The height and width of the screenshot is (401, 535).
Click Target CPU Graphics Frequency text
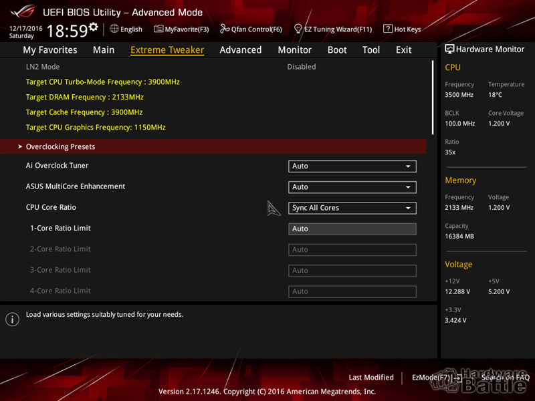click(96, 128)
